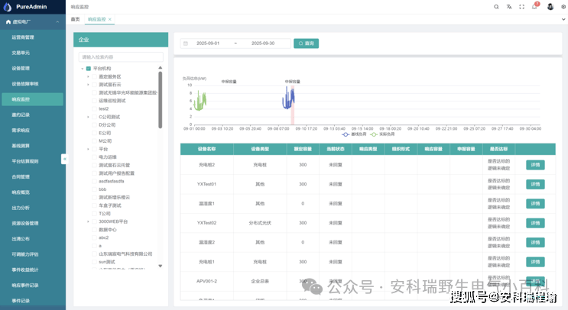This screenshot has height=310, width=568.
Task: Open the notifications bell
Action: tap(534, 7)
